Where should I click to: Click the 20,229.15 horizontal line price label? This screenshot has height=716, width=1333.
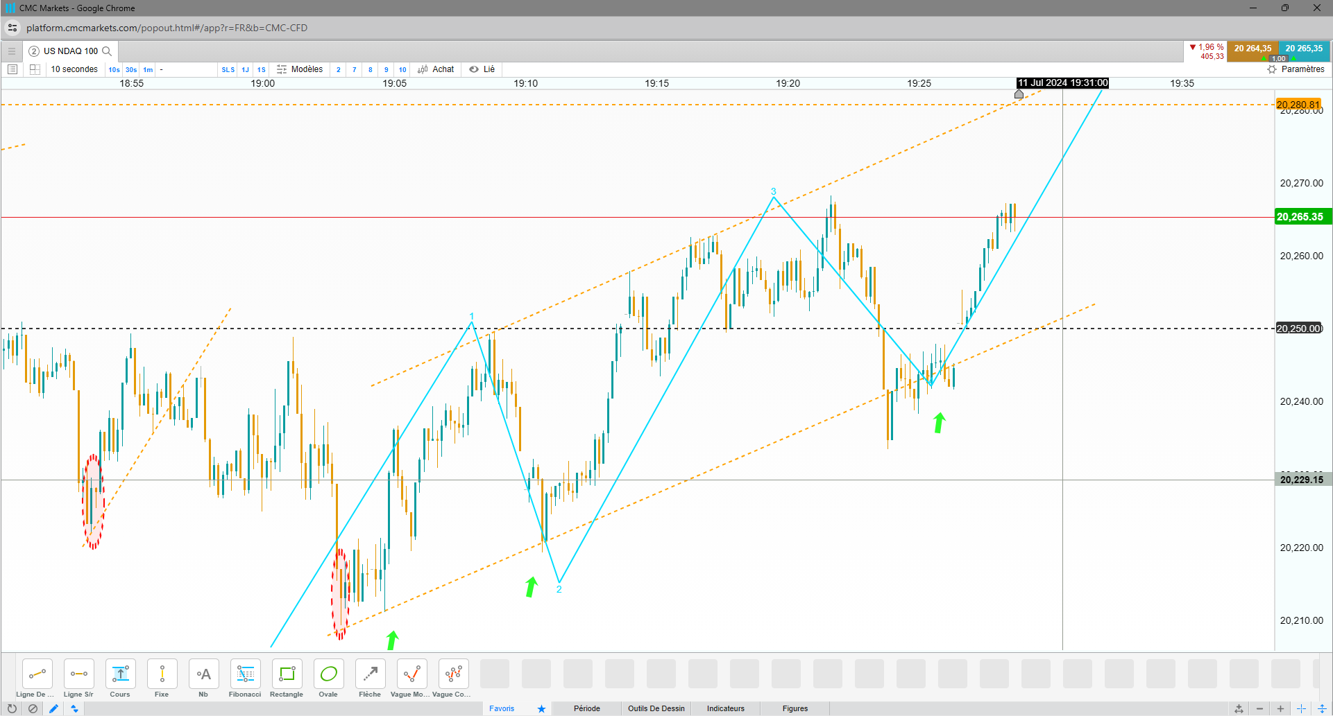click(1302, 480)
